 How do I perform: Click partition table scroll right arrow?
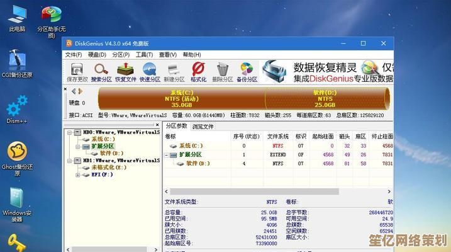pos(389,192)
